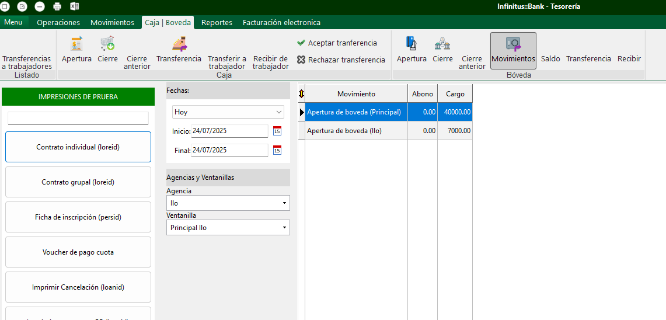Click the Bóveda Cierre bank icon
Viewport: 666px width, 320px height.
(x=442, y=44)
